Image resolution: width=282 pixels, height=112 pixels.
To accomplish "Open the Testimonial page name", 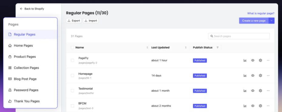I will click(86, 89).
